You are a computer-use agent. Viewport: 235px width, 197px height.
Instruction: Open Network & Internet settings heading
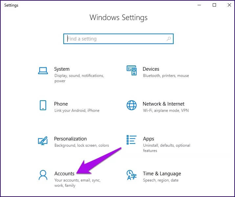163,104
